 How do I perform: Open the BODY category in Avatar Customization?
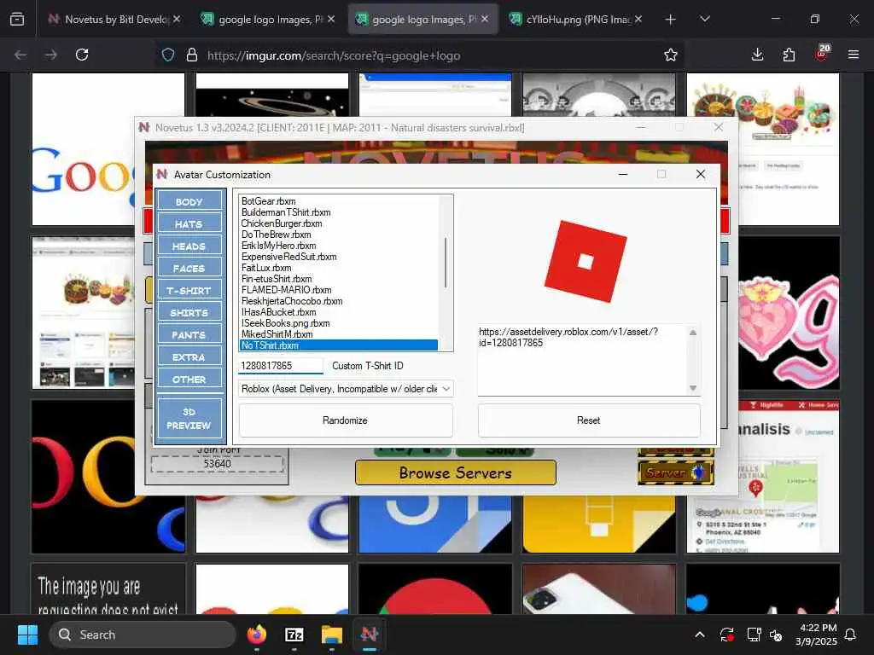[x=189, y=201]
